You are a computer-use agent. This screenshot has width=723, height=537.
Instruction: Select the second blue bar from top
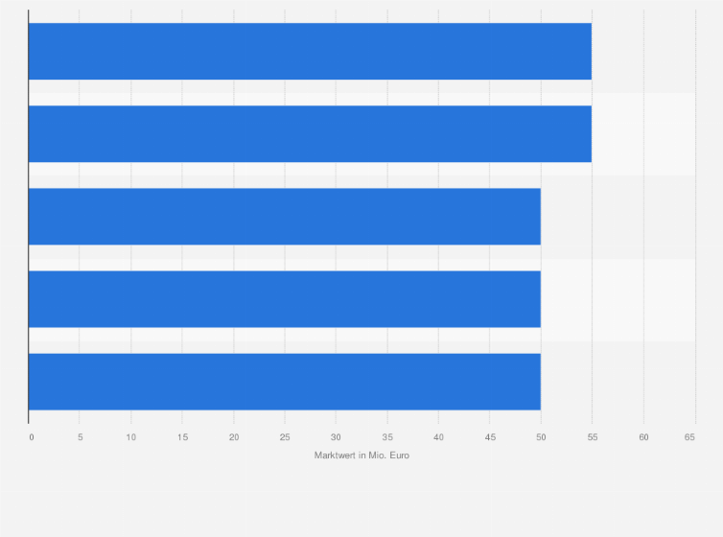pos(310,134)
